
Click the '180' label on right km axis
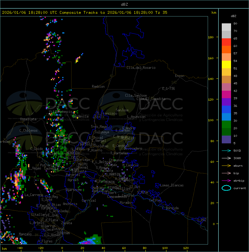point(211,37)
